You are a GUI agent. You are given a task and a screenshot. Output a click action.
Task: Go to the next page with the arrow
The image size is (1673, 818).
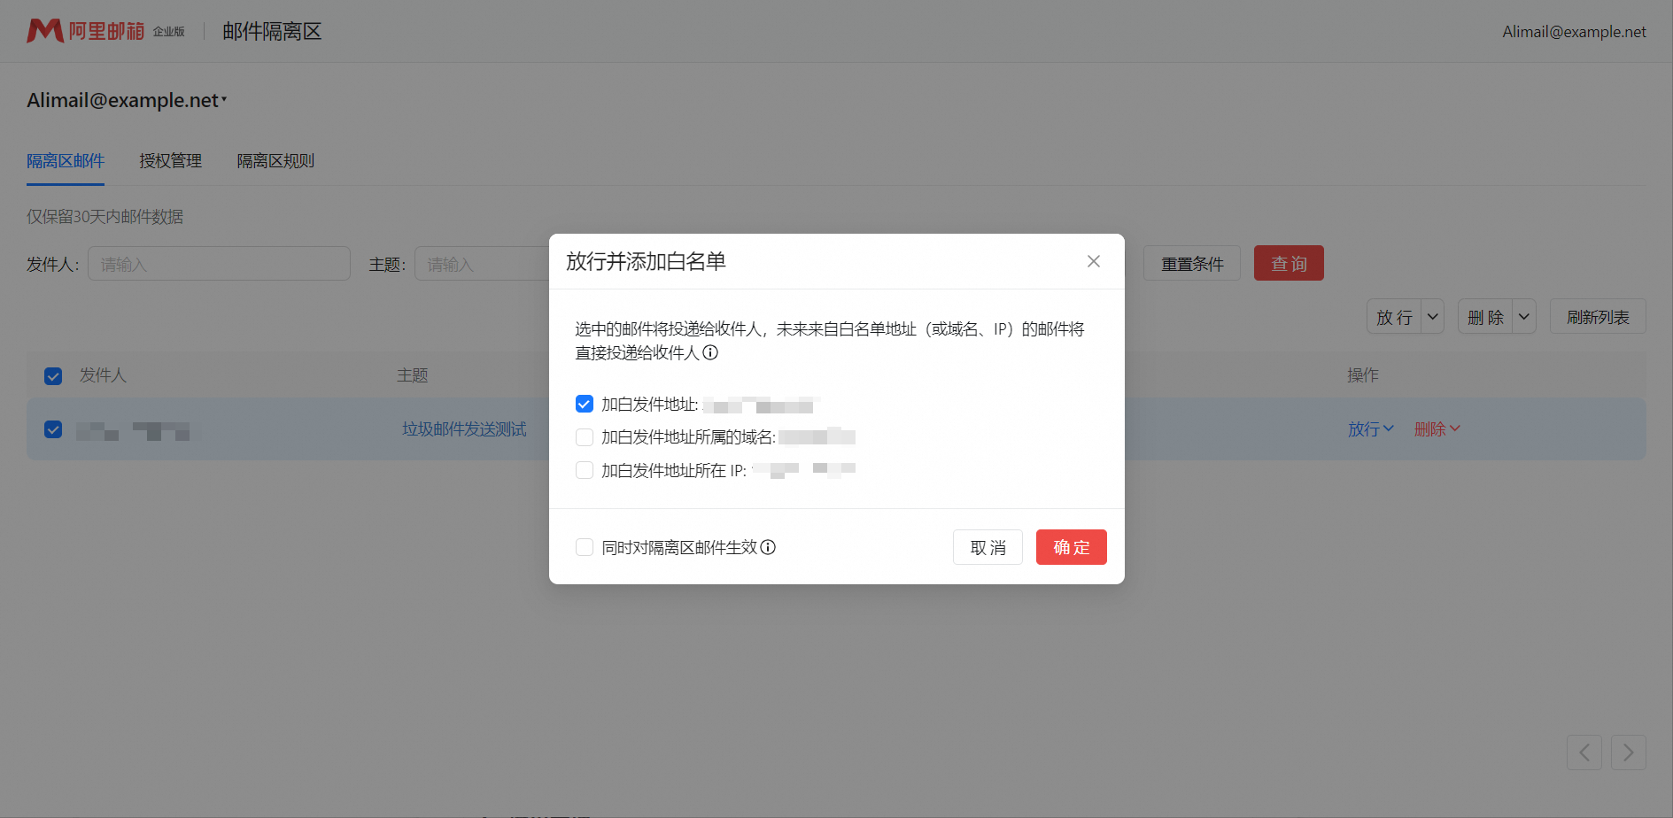1629,752
